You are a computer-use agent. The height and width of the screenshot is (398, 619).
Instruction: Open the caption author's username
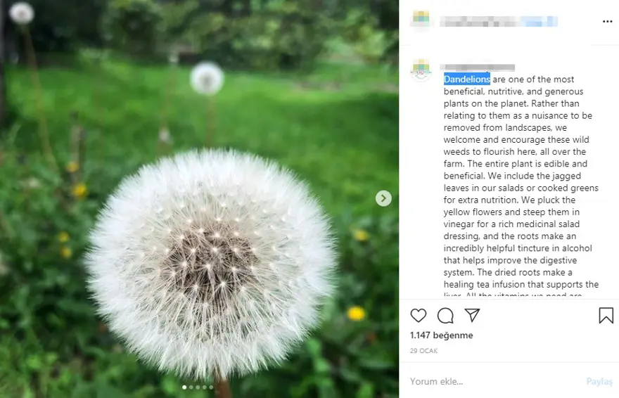click(479, 68)
